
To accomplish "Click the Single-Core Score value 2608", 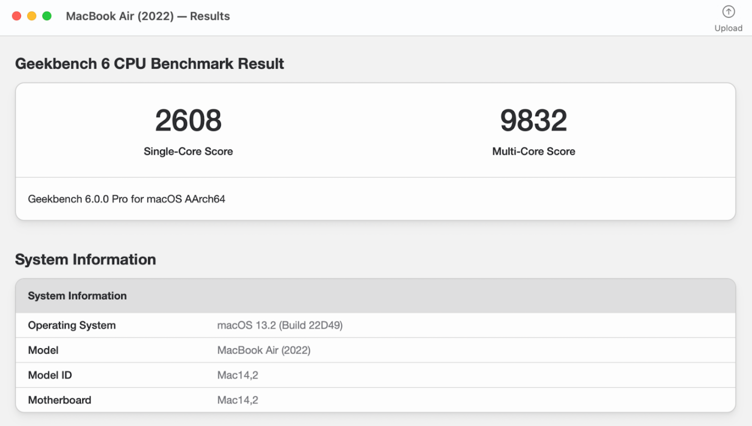I will (x=188, y=119).
